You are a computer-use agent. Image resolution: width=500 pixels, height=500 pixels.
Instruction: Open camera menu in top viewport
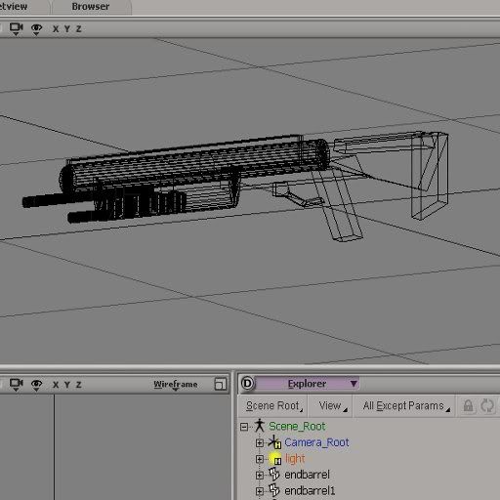[16, 28]
